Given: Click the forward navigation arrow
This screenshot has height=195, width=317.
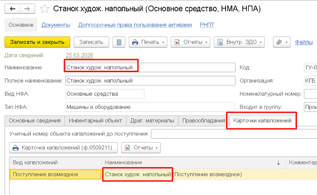Looking at the screenshot, I should tap(27, 9).
